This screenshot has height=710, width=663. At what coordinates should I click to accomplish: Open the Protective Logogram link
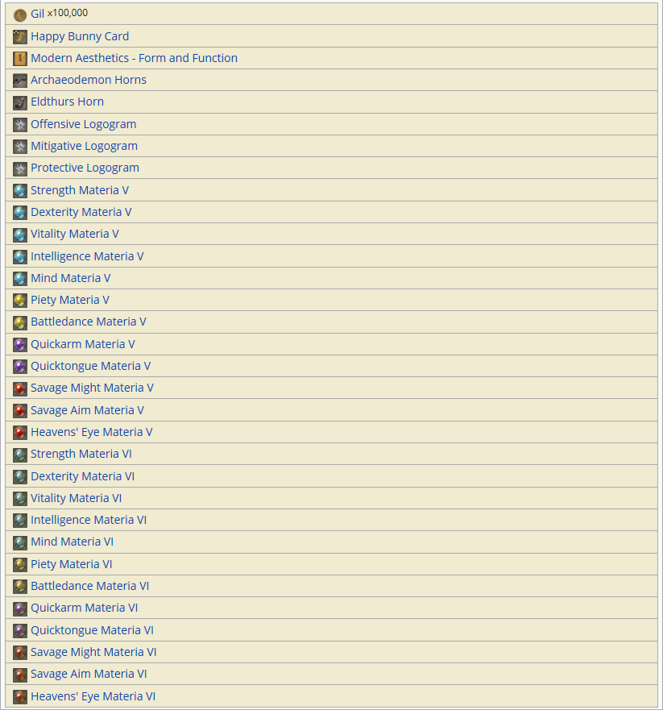pyautogui.click(x=85, y=168)
